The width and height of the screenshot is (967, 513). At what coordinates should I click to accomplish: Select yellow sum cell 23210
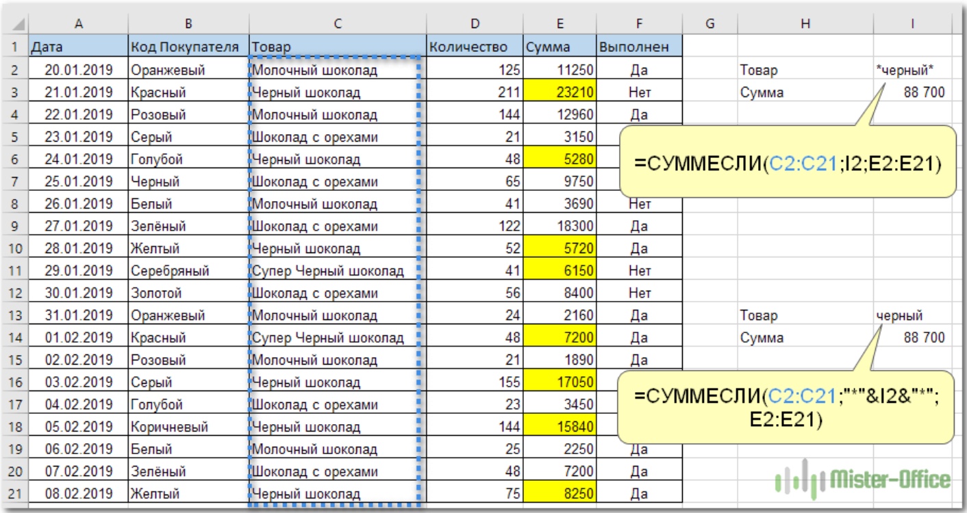[560, 92]
